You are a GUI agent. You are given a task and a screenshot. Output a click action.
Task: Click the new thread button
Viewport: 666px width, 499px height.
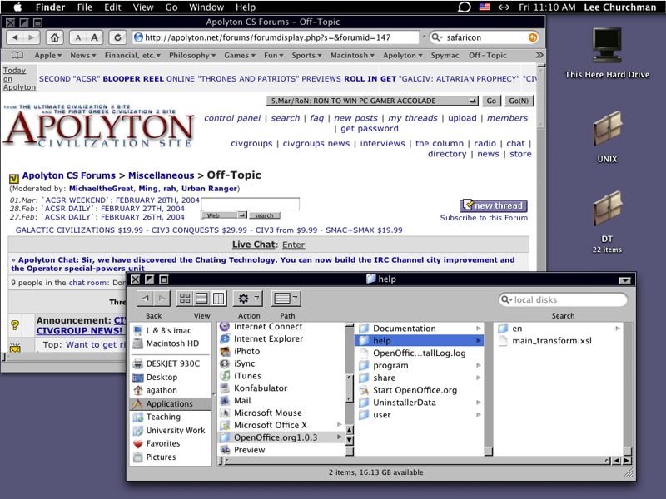tap(494, 205)
